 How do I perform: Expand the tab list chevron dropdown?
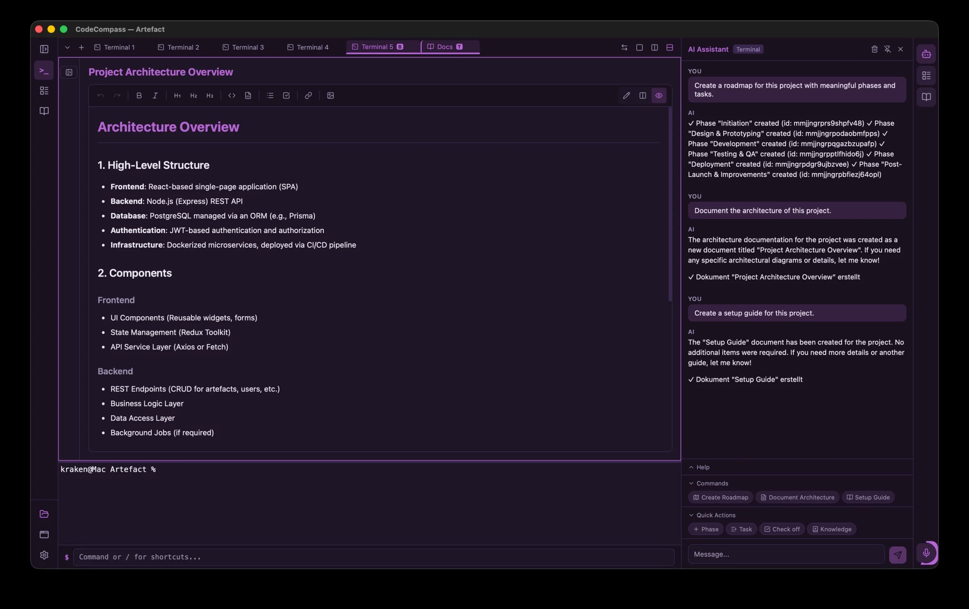pyautogui.click(x=67, y=47)
